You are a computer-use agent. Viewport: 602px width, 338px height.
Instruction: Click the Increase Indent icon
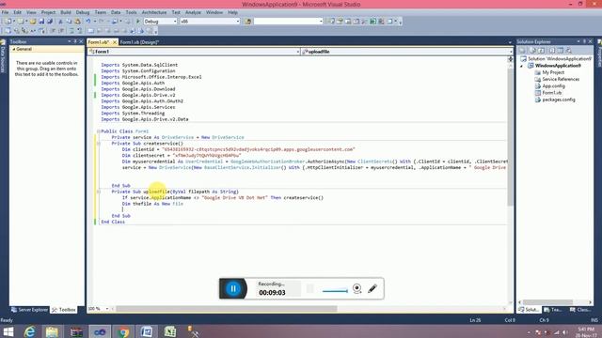[61, 31]
